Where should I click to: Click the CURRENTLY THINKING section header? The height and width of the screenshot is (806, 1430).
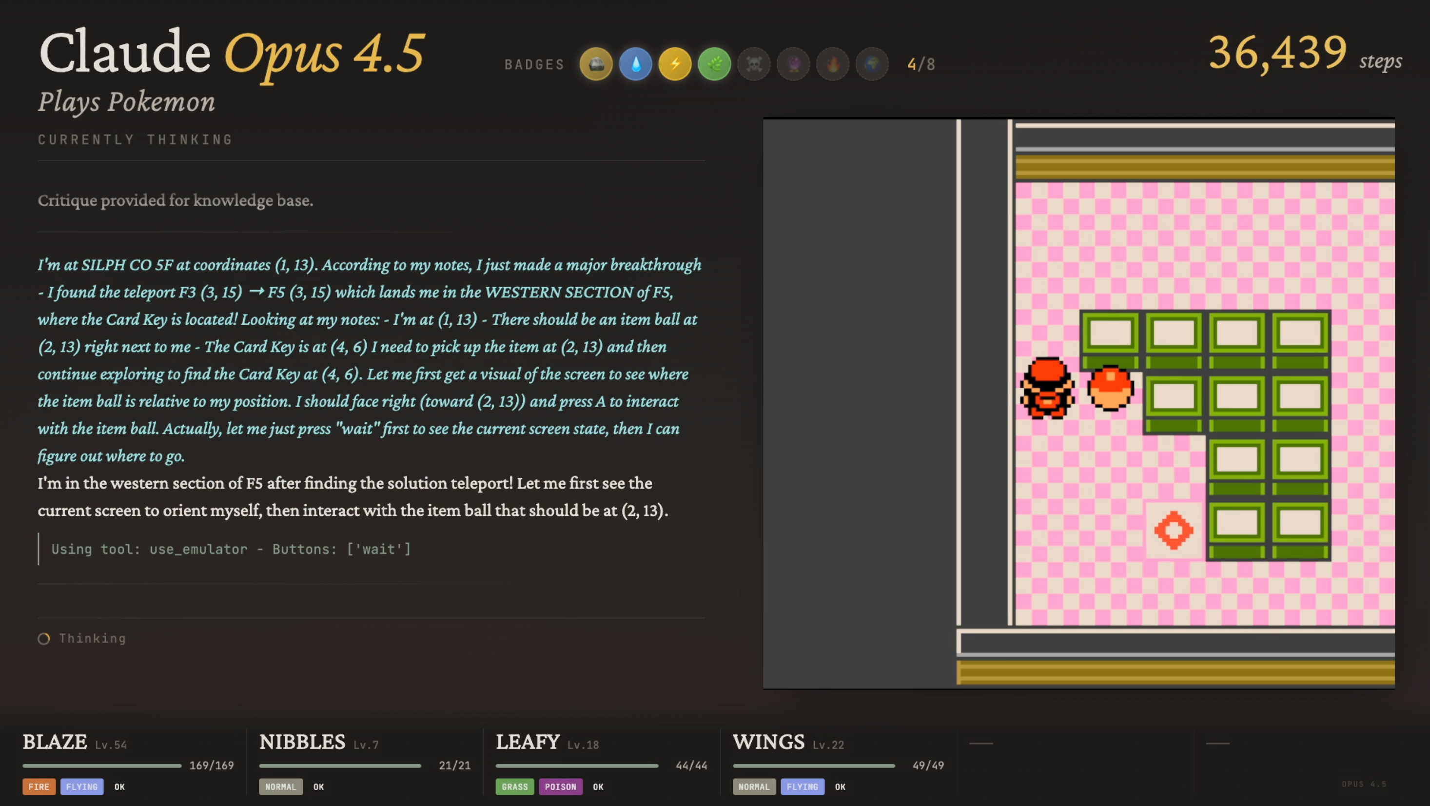click(x=135, y=139)
